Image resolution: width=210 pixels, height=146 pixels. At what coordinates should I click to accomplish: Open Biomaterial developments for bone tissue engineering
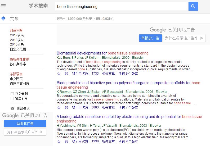click(x=102, y=53)
